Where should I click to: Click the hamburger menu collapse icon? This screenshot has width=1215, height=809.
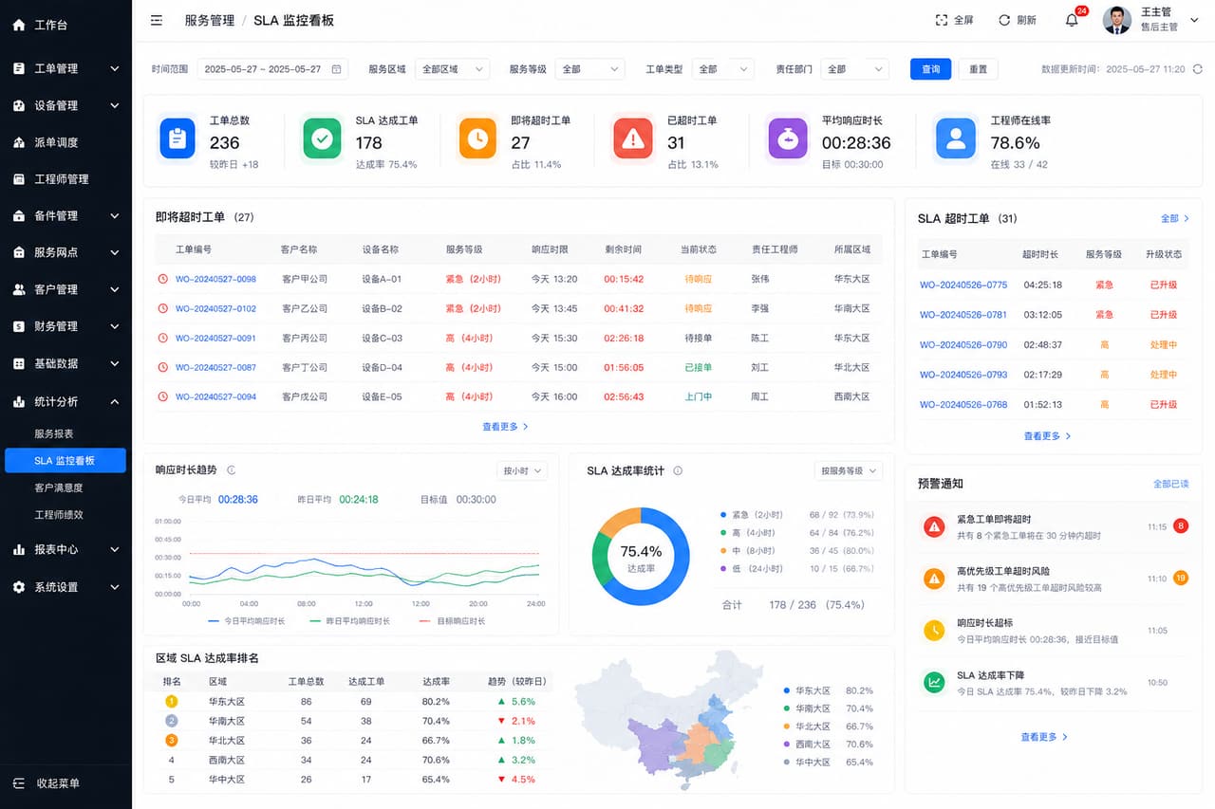[x=157, y=20]
